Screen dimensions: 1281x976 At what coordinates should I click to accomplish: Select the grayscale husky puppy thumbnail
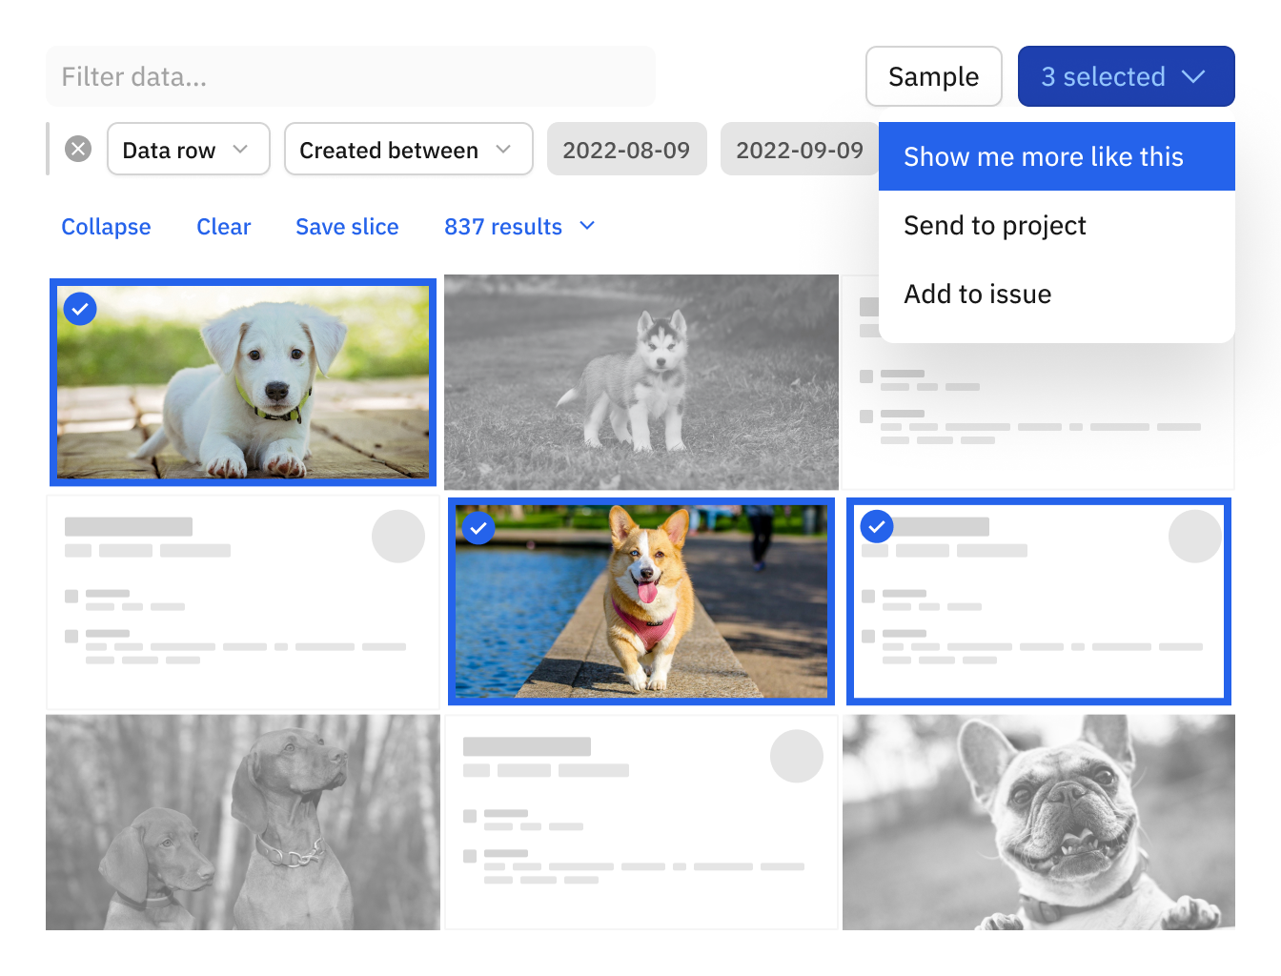640,382
